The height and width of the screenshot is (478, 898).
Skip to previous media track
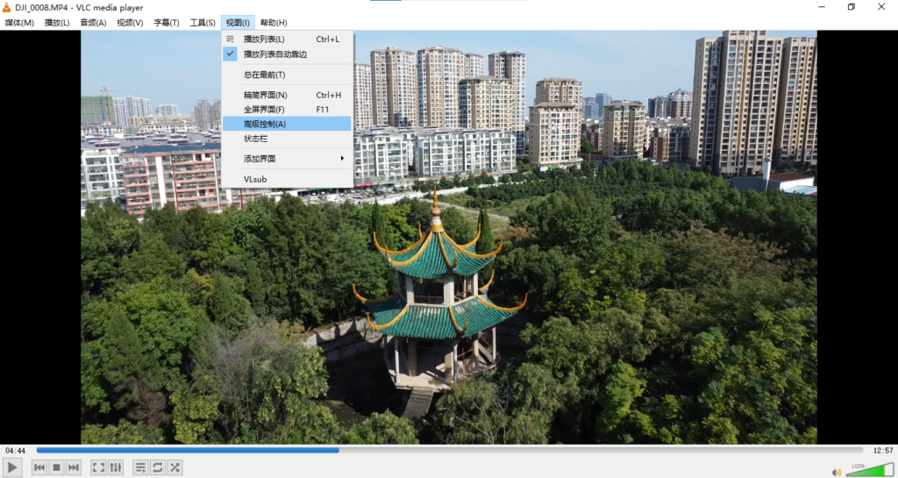pyautogui.click(x=39, y=467)
